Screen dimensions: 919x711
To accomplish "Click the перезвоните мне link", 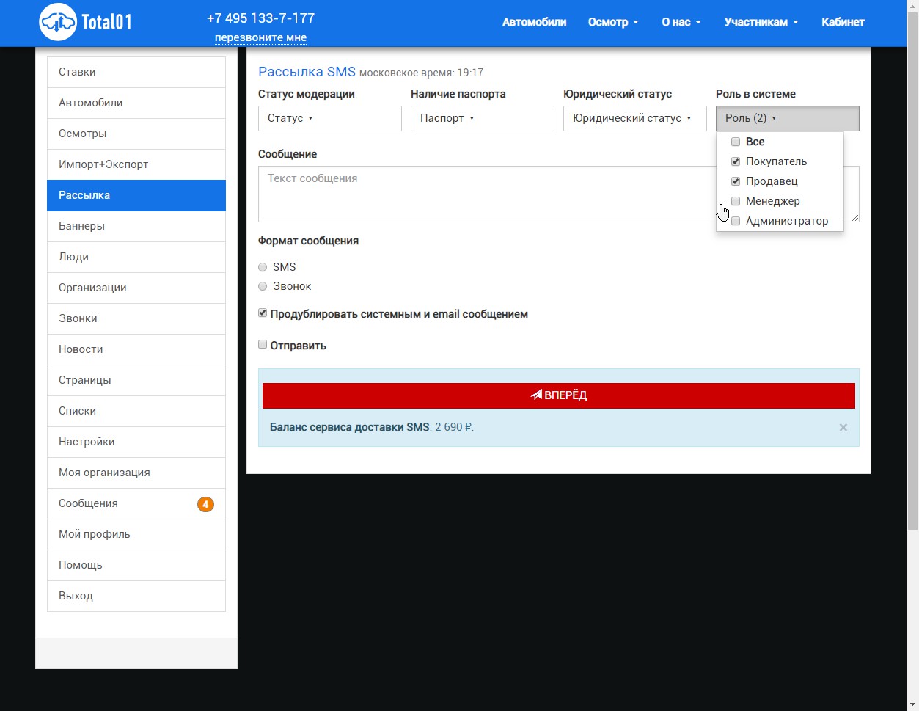I will [260, 37].
